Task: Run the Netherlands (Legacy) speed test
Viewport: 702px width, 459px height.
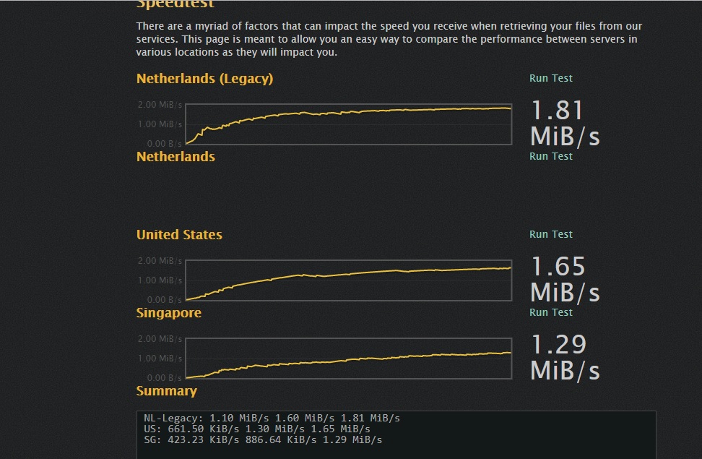Action: pyautogui.click(x=550, y=78)
